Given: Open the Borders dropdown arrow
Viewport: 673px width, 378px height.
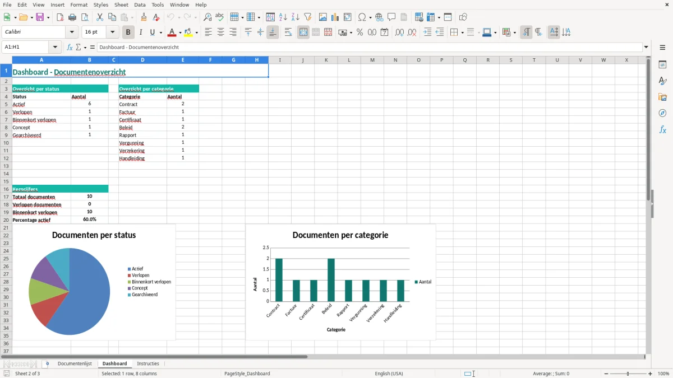Looking at the screenshot, I should [x=462, y=32].
